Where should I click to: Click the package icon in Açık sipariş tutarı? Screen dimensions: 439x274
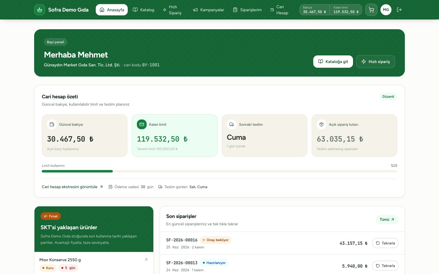pos(322,125)
